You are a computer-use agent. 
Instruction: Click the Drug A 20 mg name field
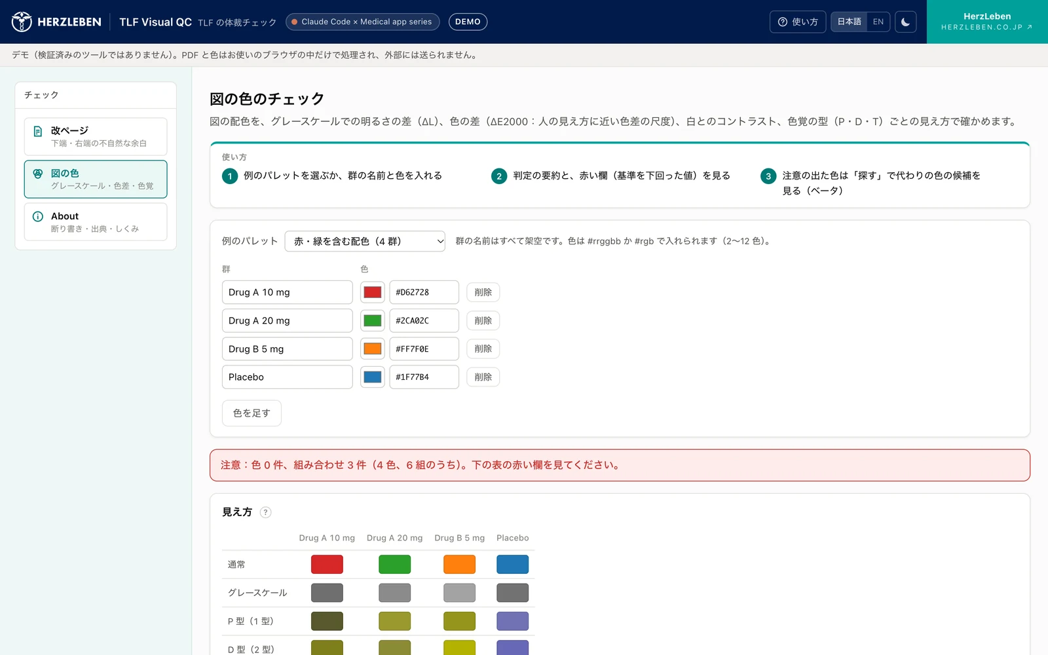pos(287,320)
